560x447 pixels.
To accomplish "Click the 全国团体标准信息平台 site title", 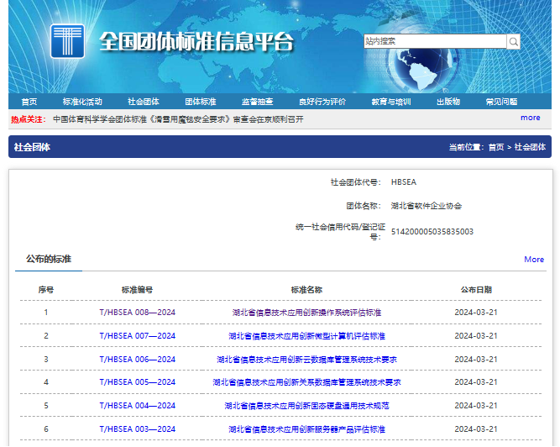I will 196,42.
